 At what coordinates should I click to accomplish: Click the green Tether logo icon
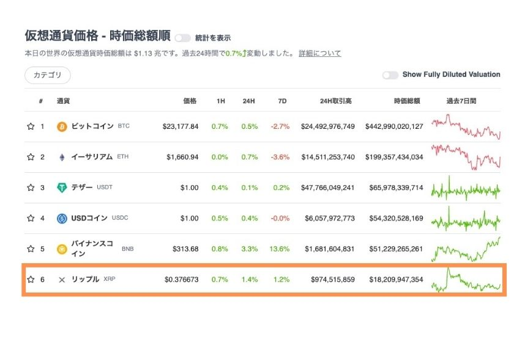pos(62,188)
